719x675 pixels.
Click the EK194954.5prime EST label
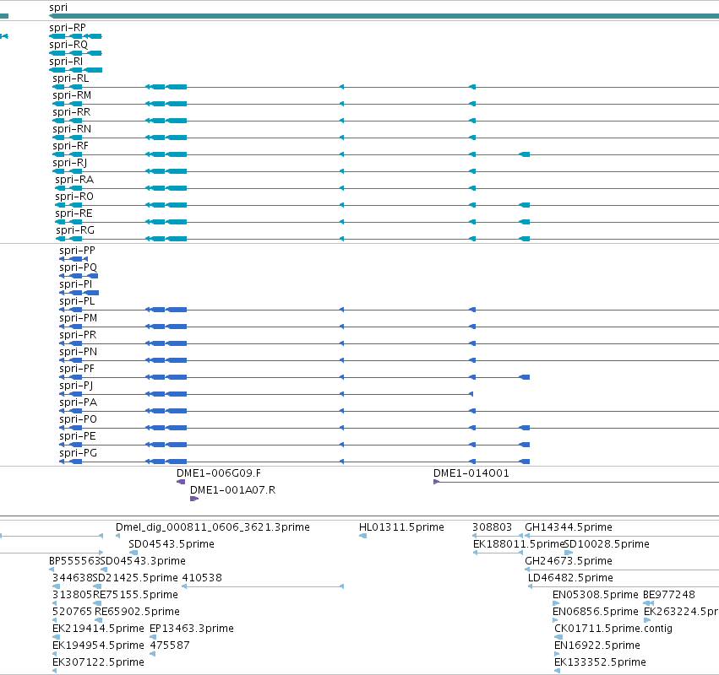pos(98,645)
